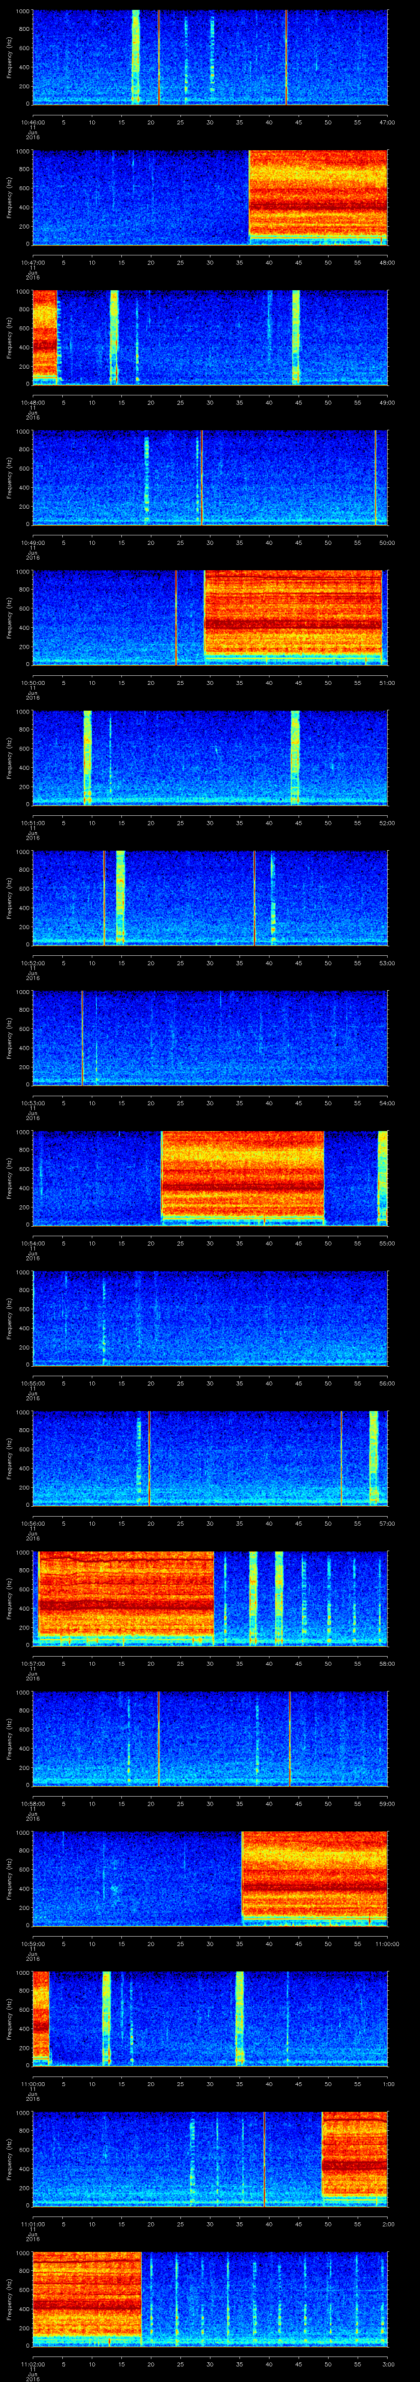Pick the spectrogram panel starting at 10:49:00
Screen dimensions: 420x2382
coord(210,478)
